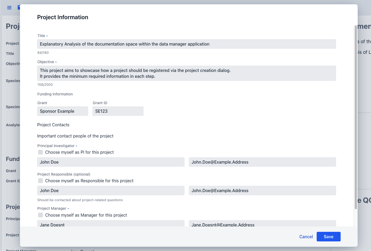Click the Project Information dialog heading

[63, 17]
